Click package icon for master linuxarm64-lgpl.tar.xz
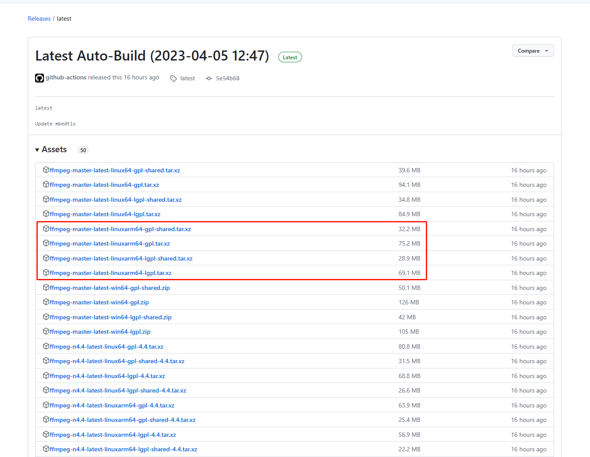This screenshot has height=457, width=590. click(x=46, y=273)
